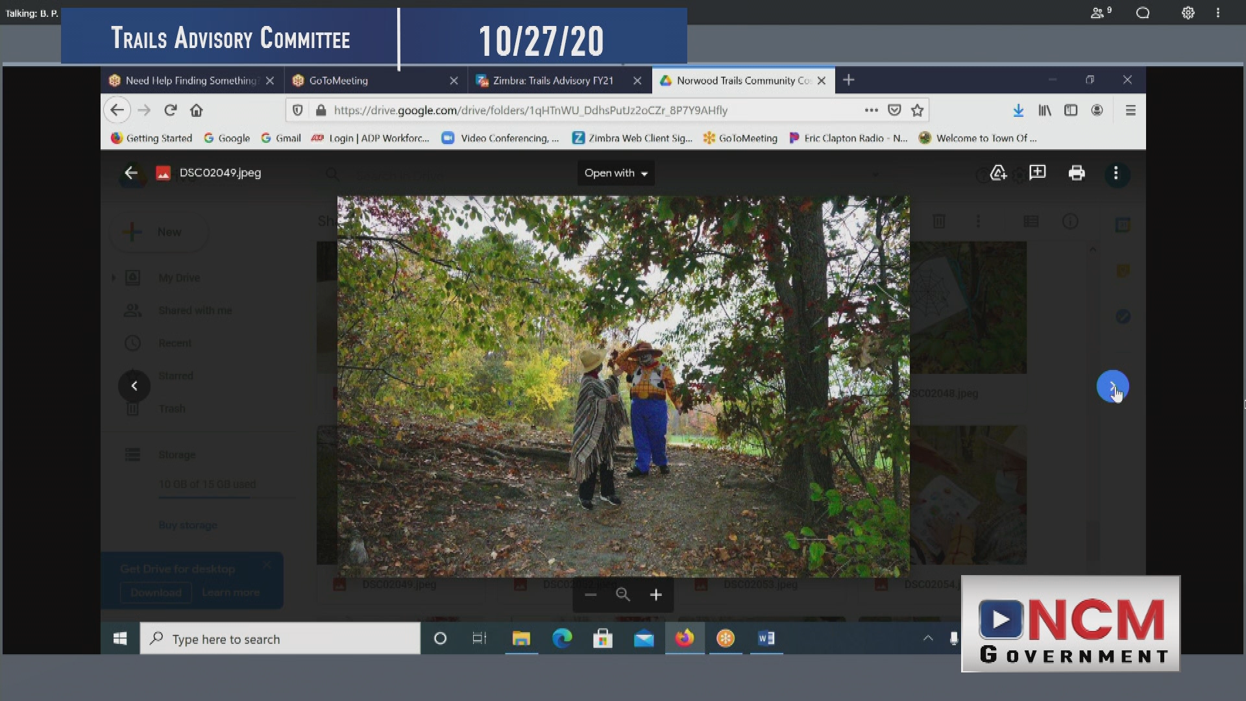Click Add shortcut to Drive icon

pos(998,173)
